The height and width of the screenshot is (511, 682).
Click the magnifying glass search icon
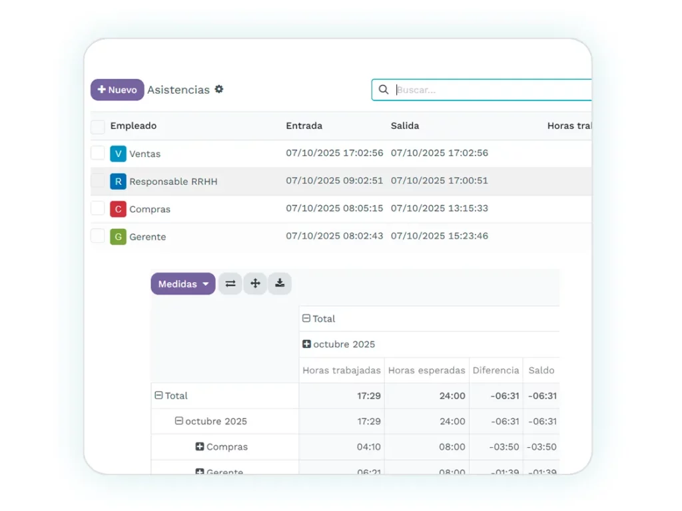coord(384,90)
